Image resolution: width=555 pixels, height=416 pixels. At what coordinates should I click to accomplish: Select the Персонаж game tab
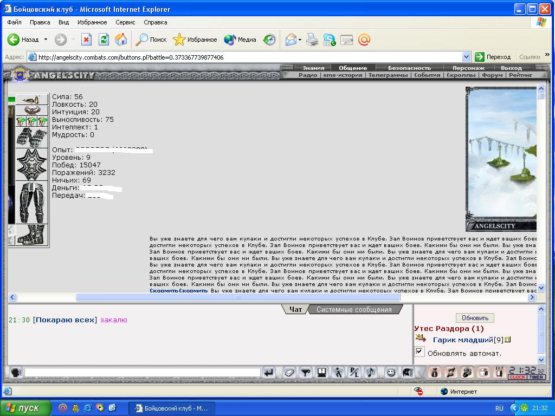pyautogui.click(x=468, y=68)
